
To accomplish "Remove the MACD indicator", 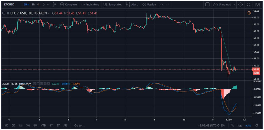I will [49, 84].
